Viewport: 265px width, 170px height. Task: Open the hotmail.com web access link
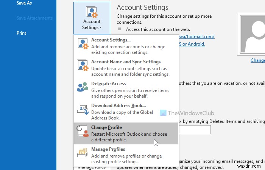197,37
